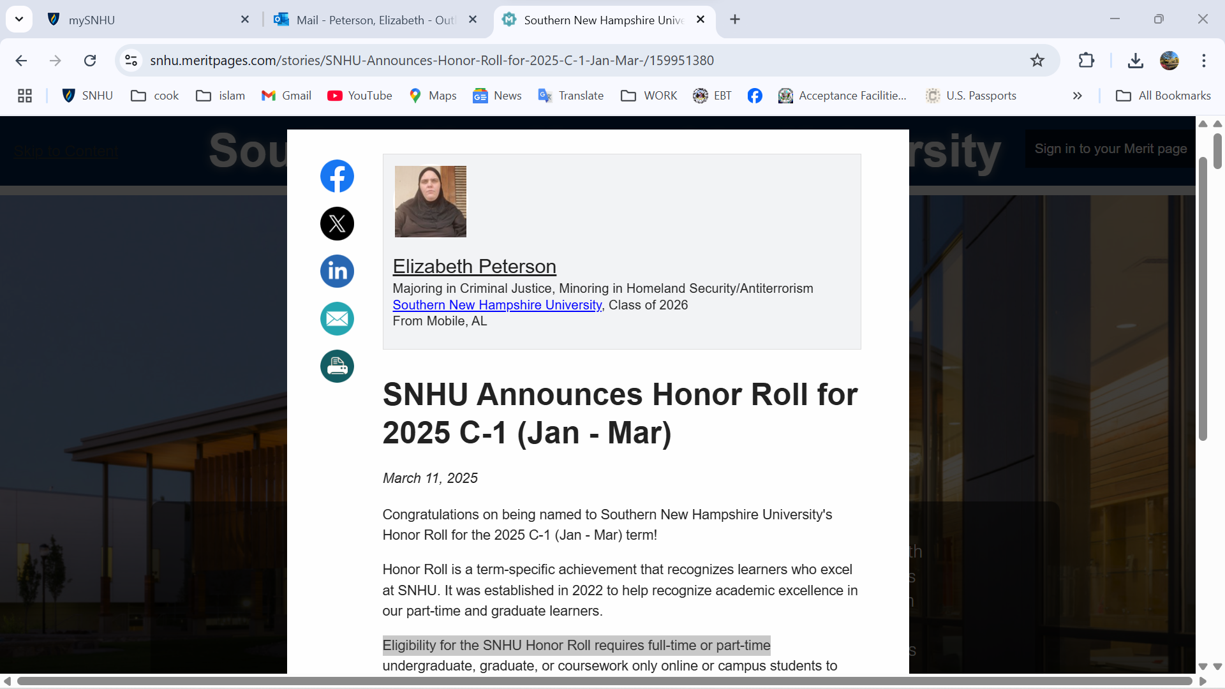The height and width of the screenshot is (689, 1225).
Task: Open Elizabeth Peterson profile name link
Action: 474,266
